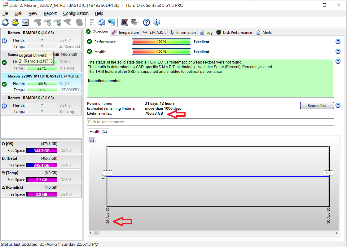This screenshot has height=247, width=347.
Task: Open the Disk Performance tab
Action: 234,32
